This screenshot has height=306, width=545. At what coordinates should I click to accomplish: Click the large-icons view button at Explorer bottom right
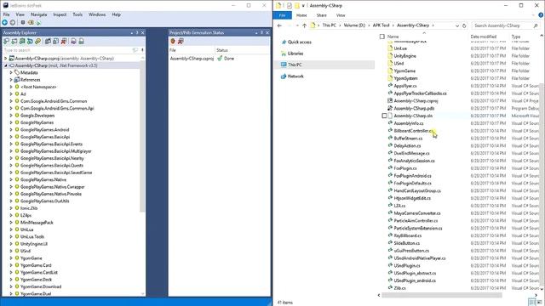point(540,302)
